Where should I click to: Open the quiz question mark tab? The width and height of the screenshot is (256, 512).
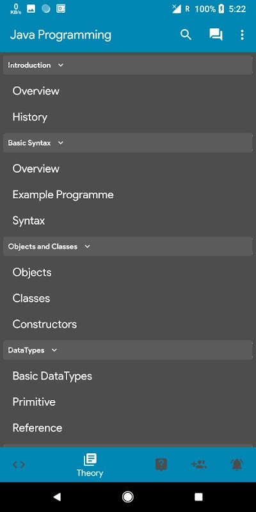(161, 465)
